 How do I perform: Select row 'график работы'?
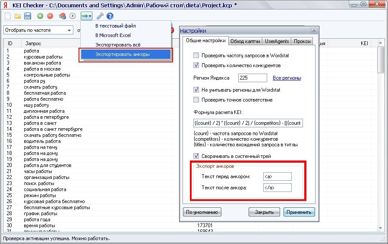tap(40, 213)
